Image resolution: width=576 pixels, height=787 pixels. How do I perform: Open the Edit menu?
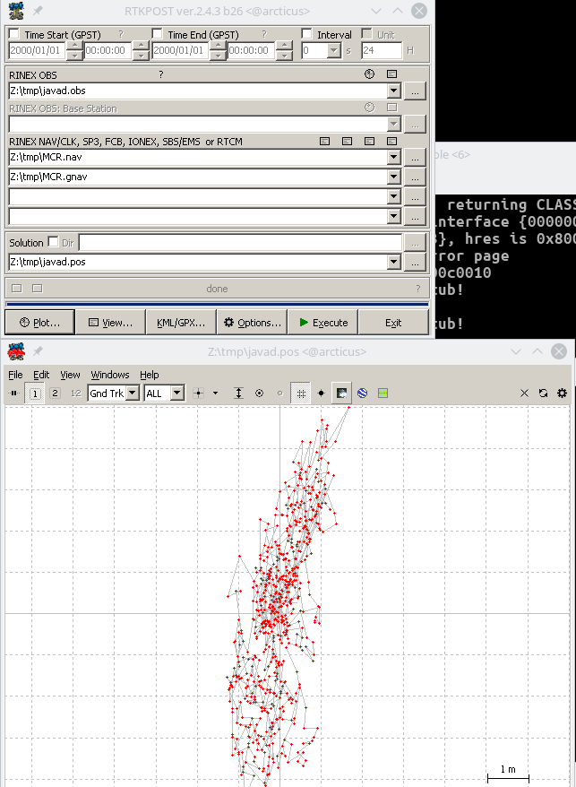tap(41, 375)
